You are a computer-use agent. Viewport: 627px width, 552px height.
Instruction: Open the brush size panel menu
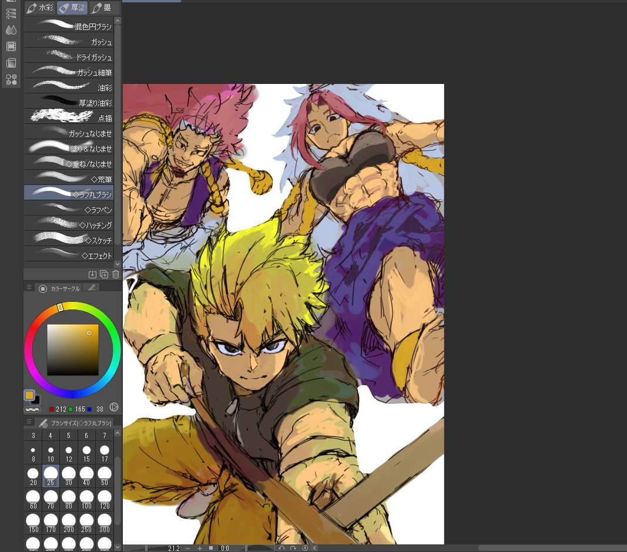pyautogui.click(x=29, y=422)
